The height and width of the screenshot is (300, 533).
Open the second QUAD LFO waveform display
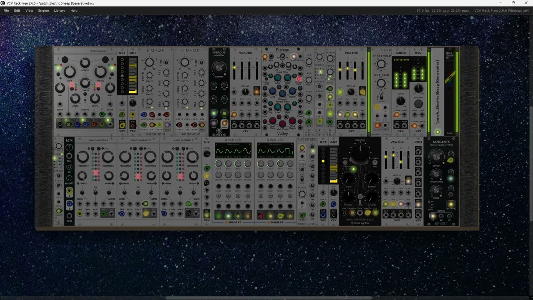(275, 150)
